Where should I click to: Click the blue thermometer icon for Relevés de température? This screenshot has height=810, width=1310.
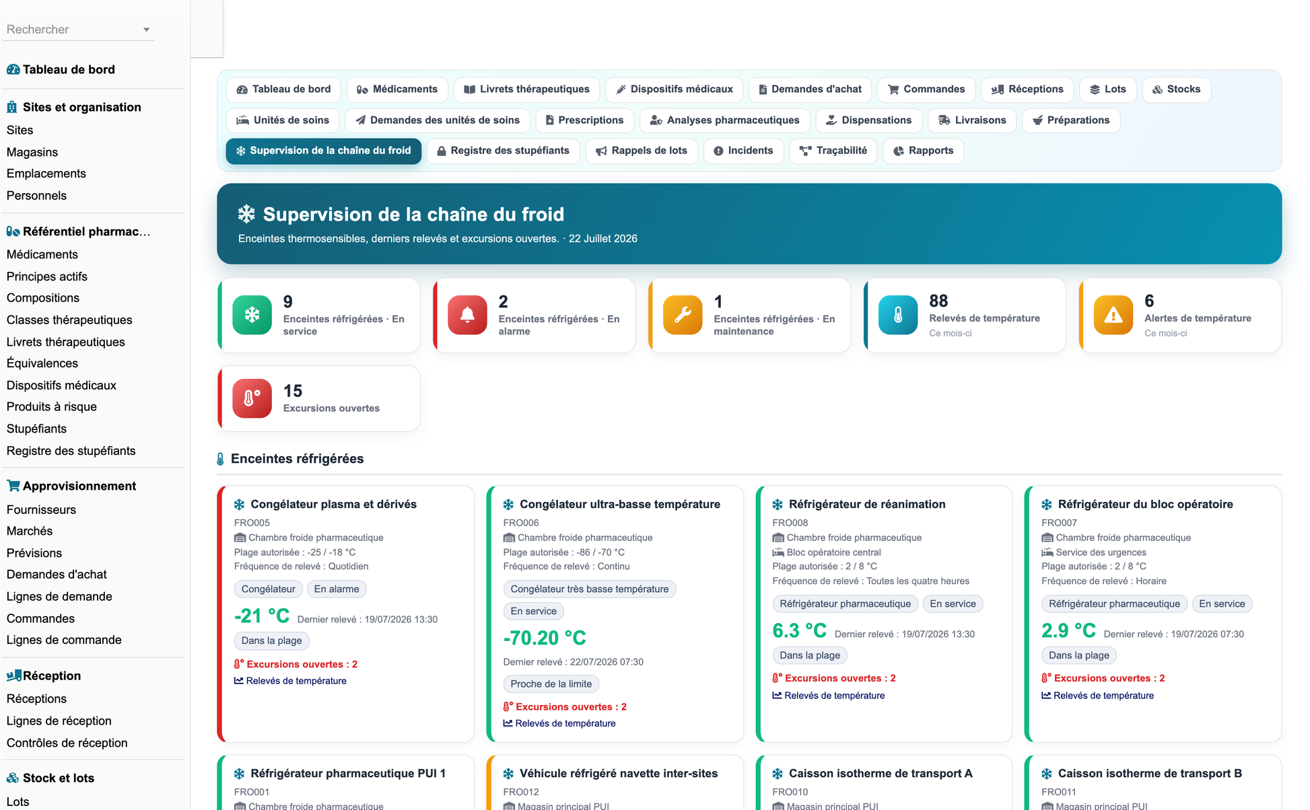898,315
